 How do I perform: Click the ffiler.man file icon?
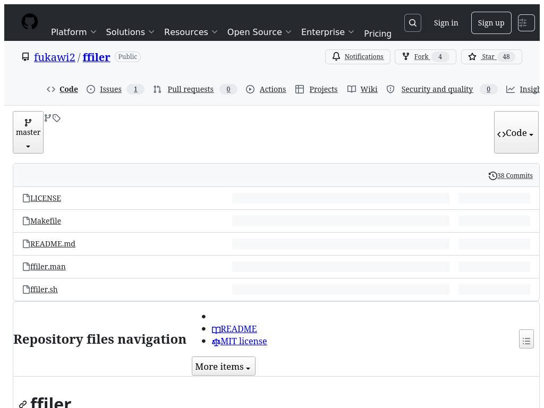pos(27,267)
